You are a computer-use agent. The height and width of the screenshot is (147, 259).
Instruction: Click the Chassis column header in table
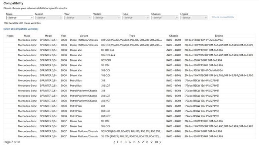(174, 36)
